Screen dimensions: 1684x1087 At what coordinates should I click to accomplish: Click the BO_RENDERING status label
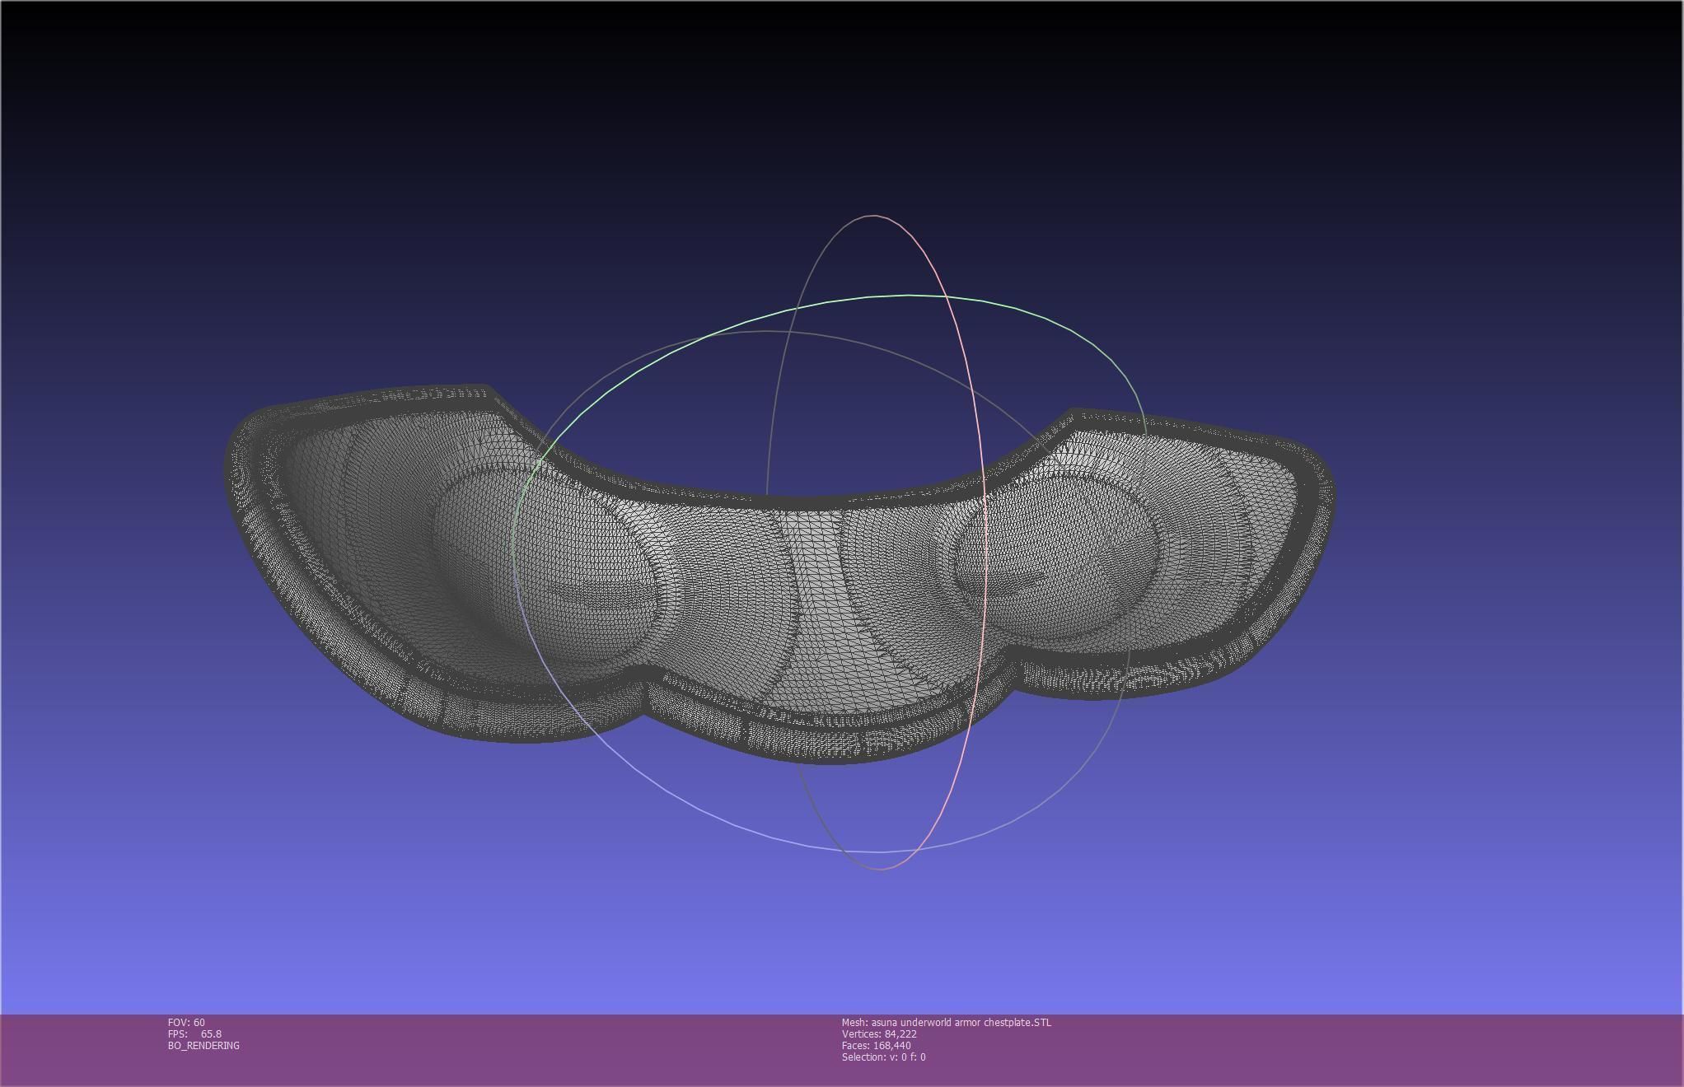tap(203, 1045)
